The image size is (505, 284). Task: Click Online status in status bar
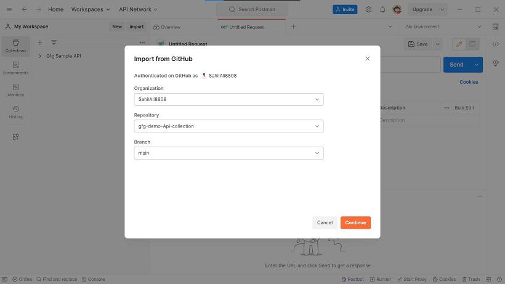22,279
